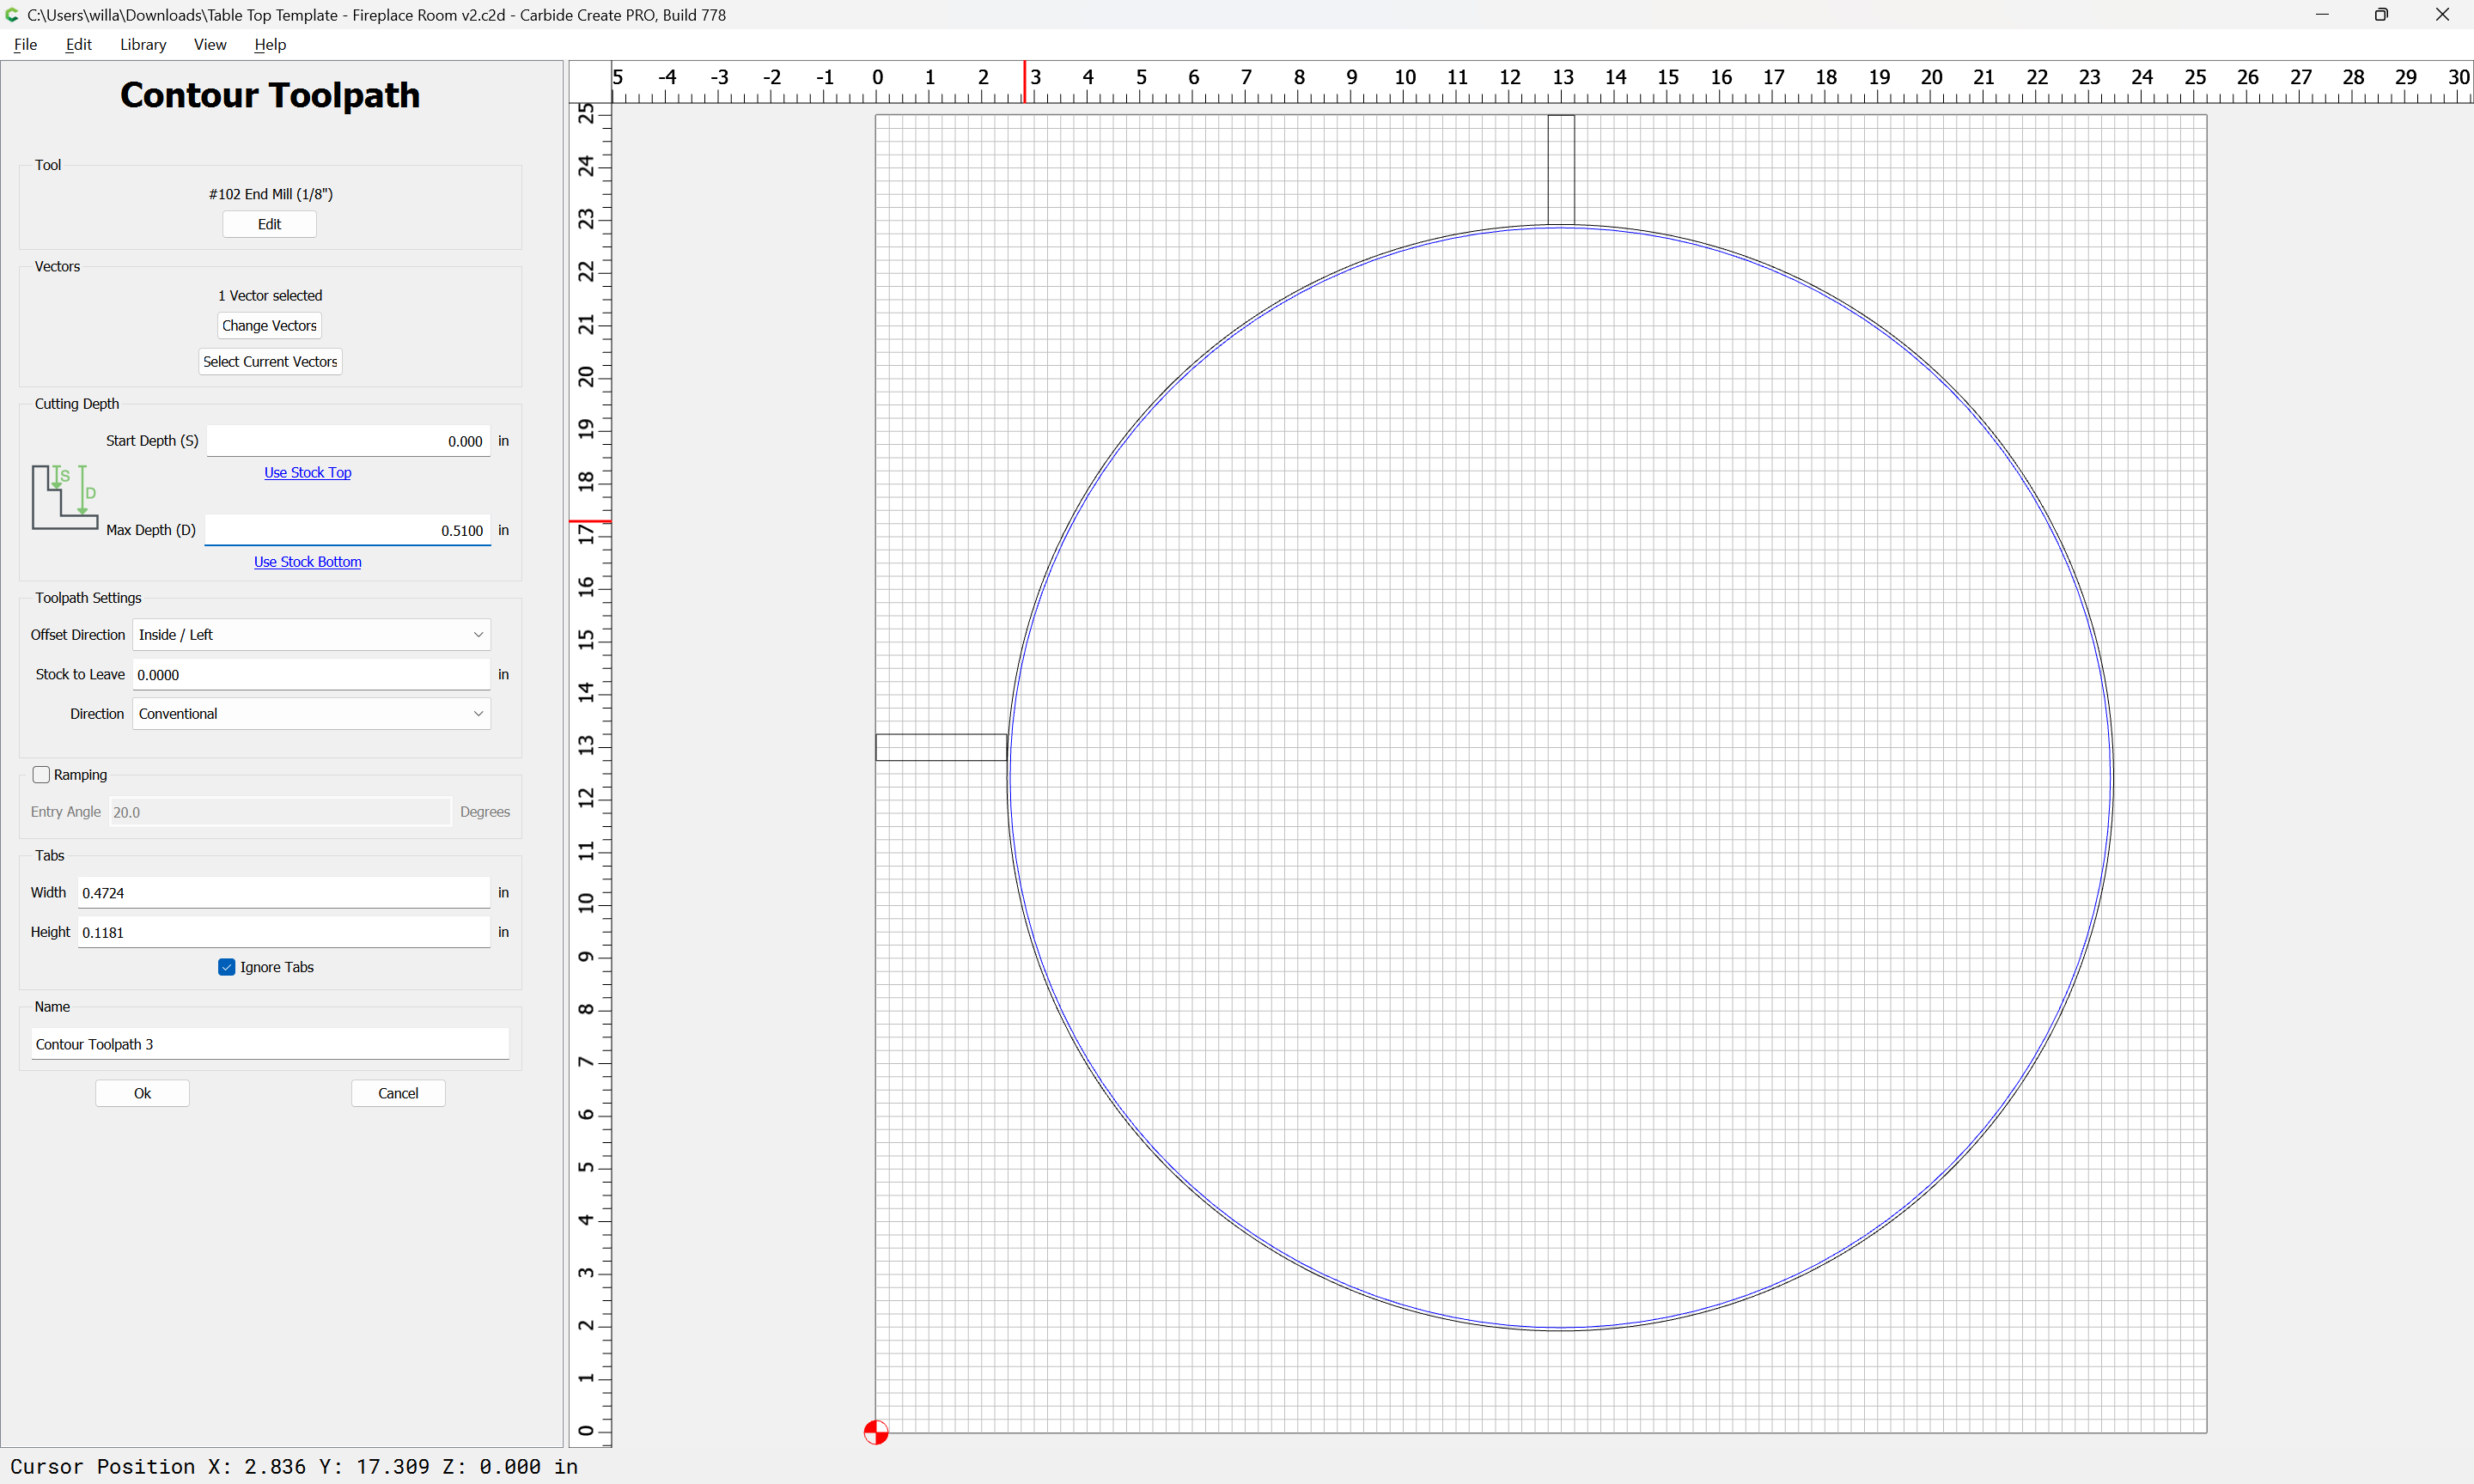
Task: Close the Carbide Create window
Action: point(2442,15)
